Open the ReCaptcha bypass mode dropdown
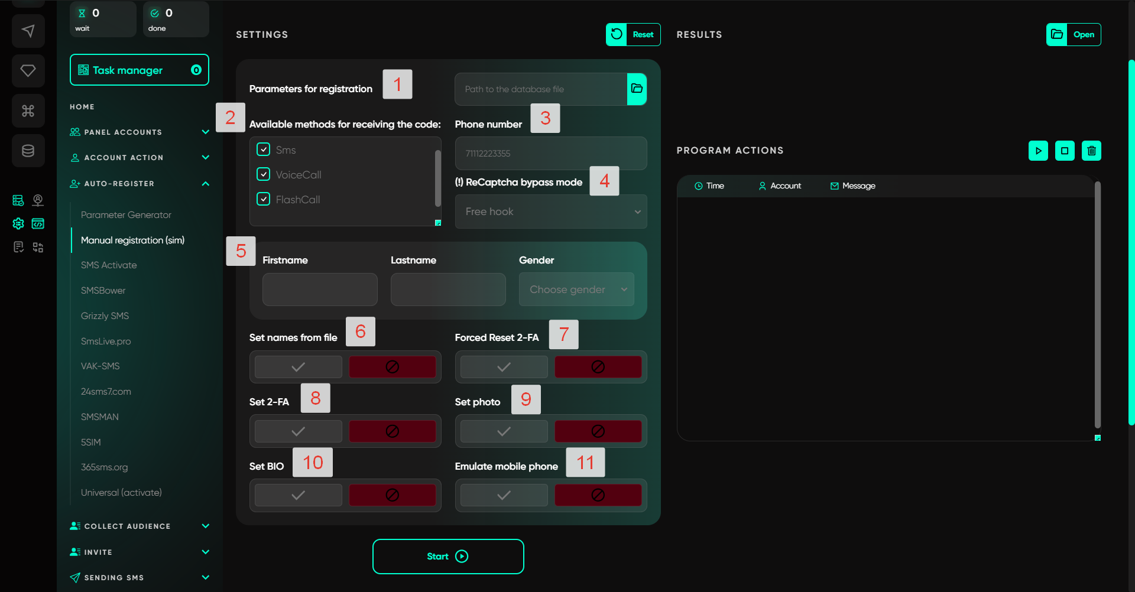Screen dimensions: 1135x592 [x=550, y=212]
